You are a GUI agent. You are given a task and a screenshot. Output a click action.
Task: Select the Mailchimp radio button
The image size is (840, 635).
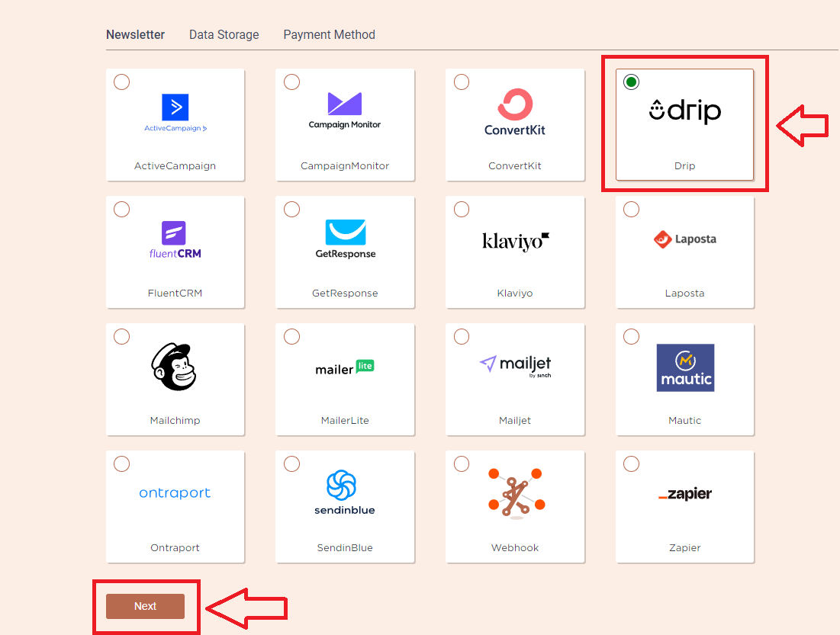tap(121, 337)
